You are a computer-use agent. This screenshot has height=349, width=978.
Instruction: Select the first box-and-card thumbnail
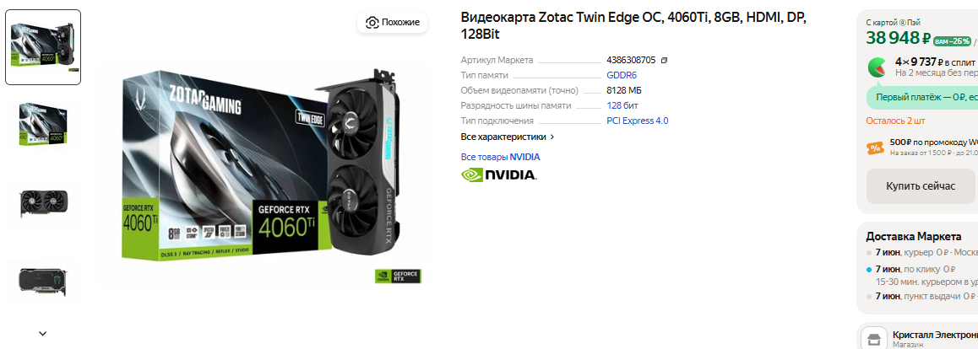coord(43,47)
